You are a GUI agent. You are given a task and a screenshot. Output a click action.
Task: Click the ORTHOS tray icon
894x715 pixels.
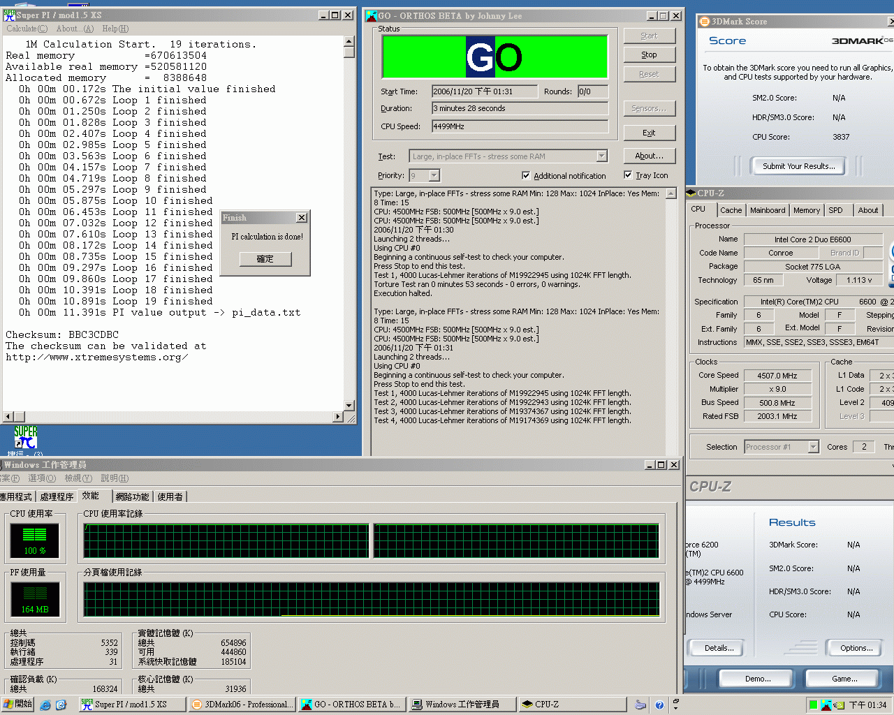(x=826, y=705)
